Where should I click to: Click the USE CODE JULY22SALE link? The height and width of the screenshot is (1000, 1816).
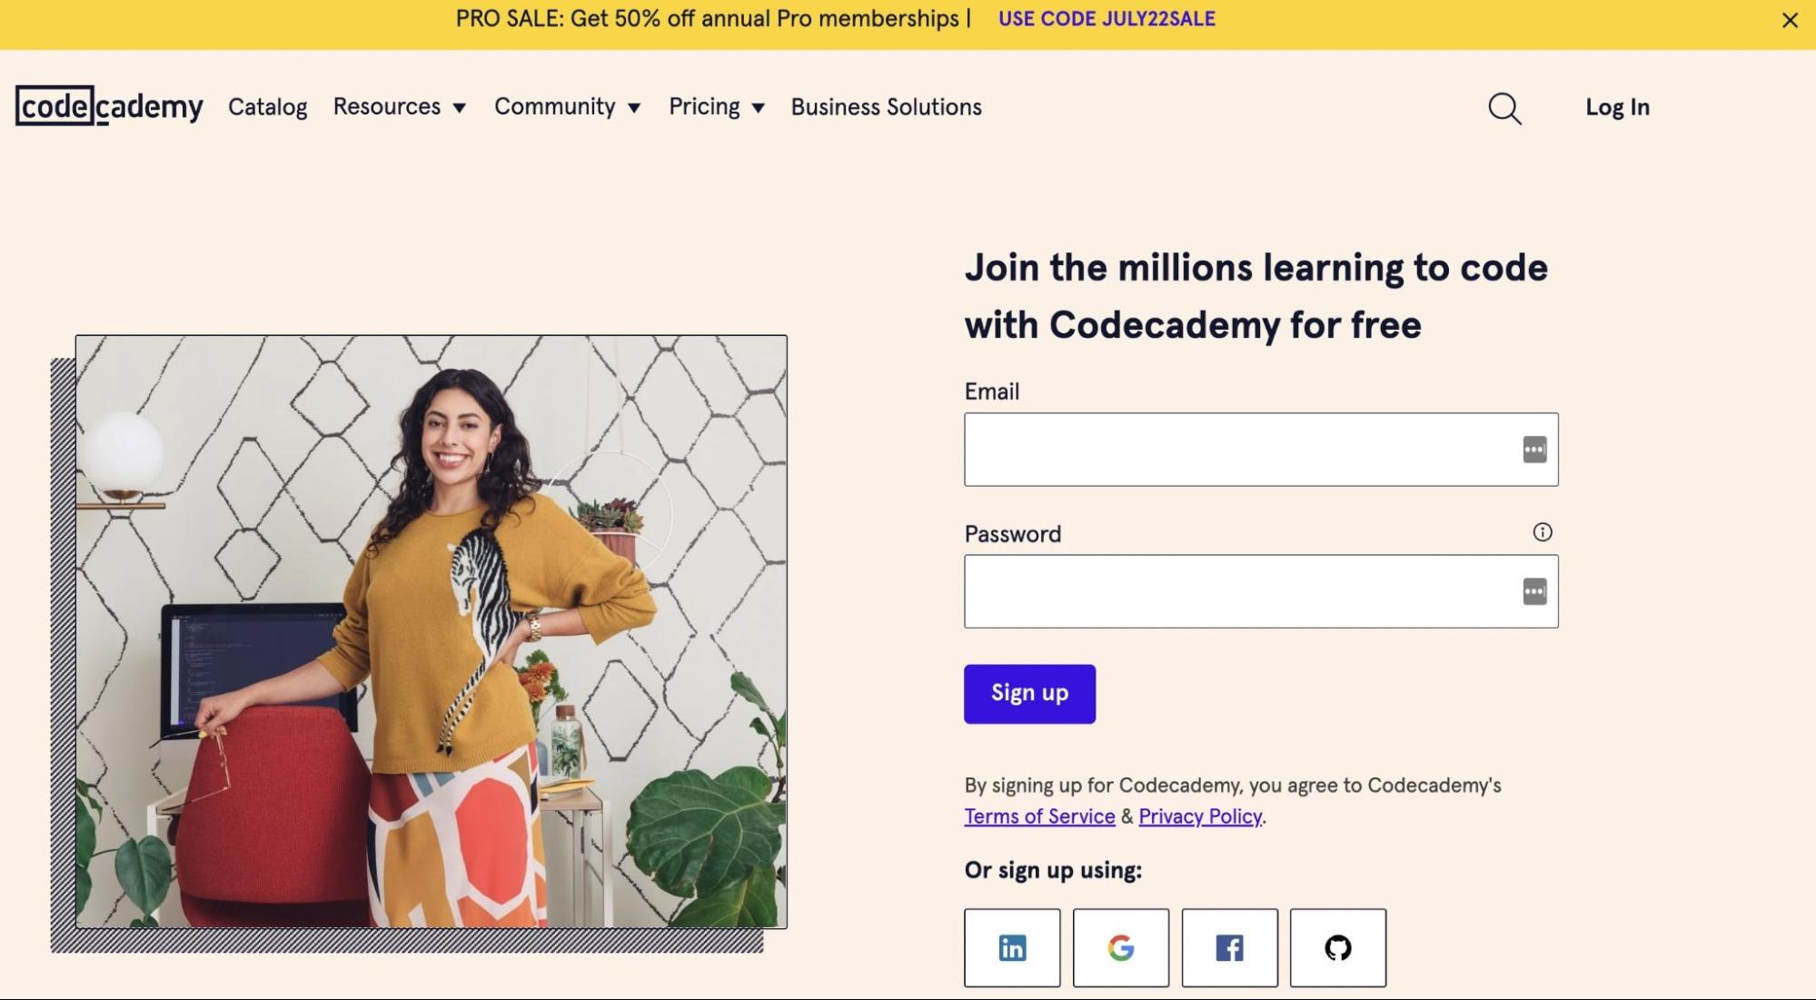(x=1106, y=19)
